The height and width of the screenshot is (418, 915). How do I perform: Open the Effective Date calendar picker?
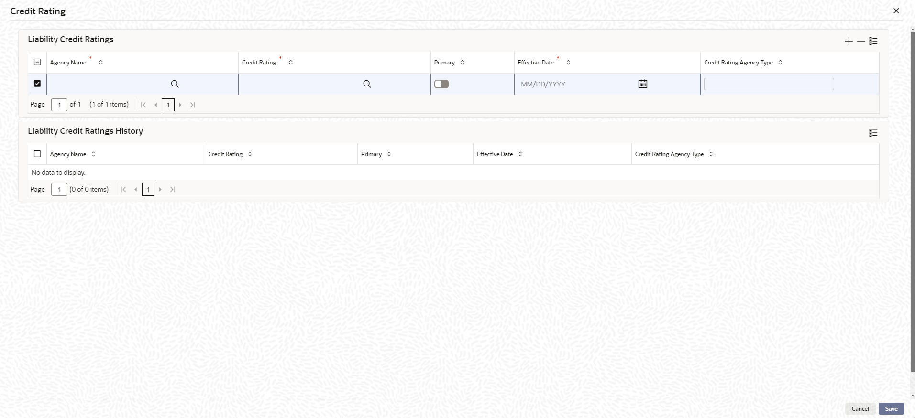(643, 84)
